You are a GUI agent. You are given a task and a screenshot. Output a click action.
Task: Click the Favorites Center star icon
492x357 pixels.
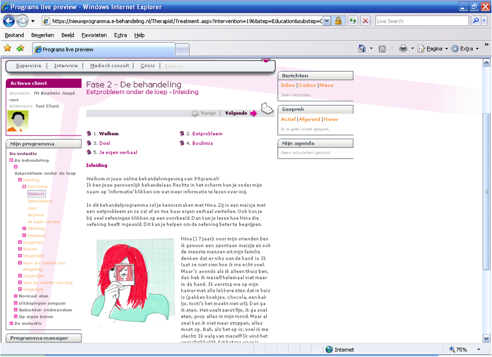tap(8, 48)
